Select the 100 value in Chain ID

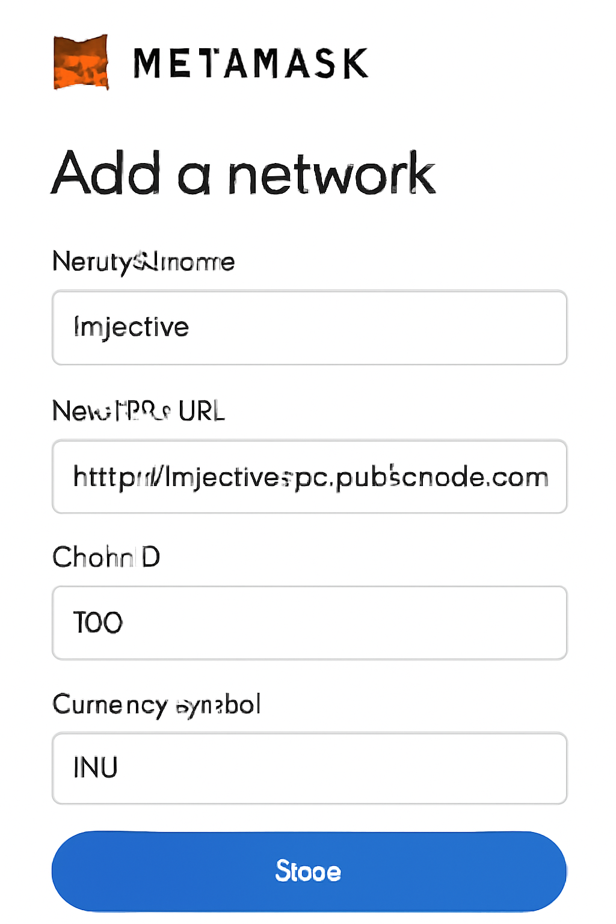(x=97, y=623)
